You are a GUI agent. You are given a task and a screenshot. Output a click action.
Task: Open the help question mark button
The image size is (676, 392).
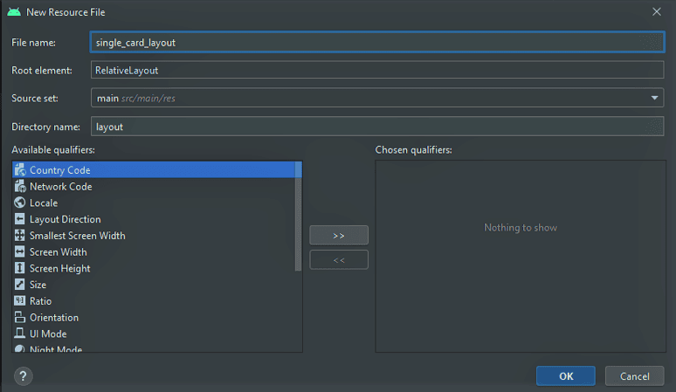(23, 376)
